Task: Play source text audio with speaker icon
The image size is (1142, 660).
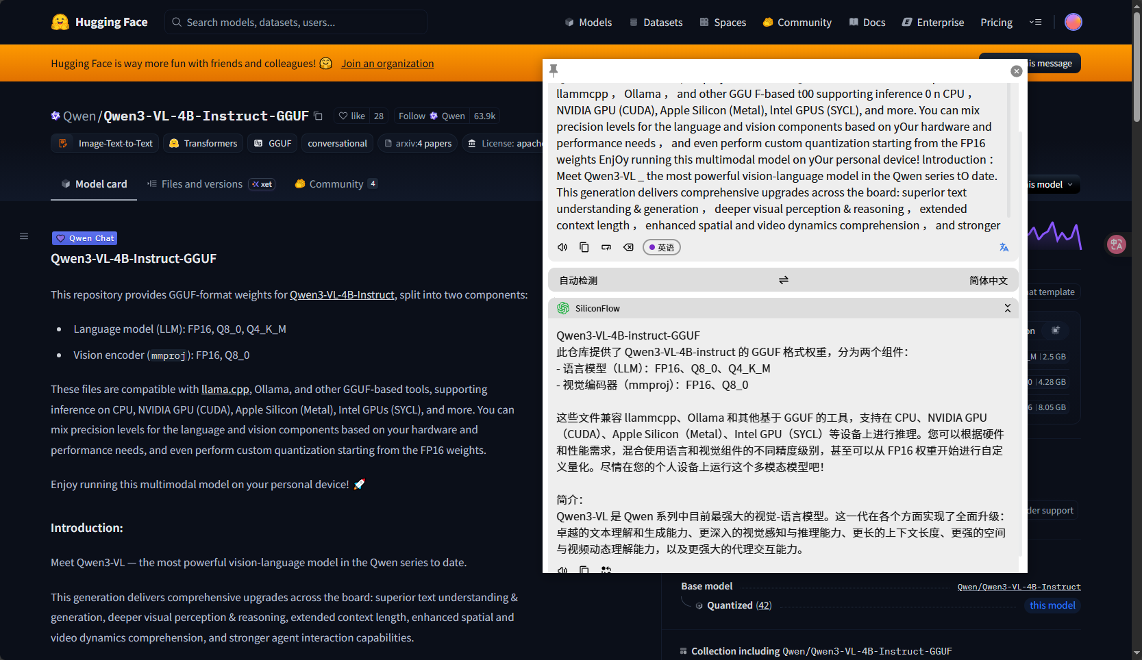Action: tap(562, 247)
